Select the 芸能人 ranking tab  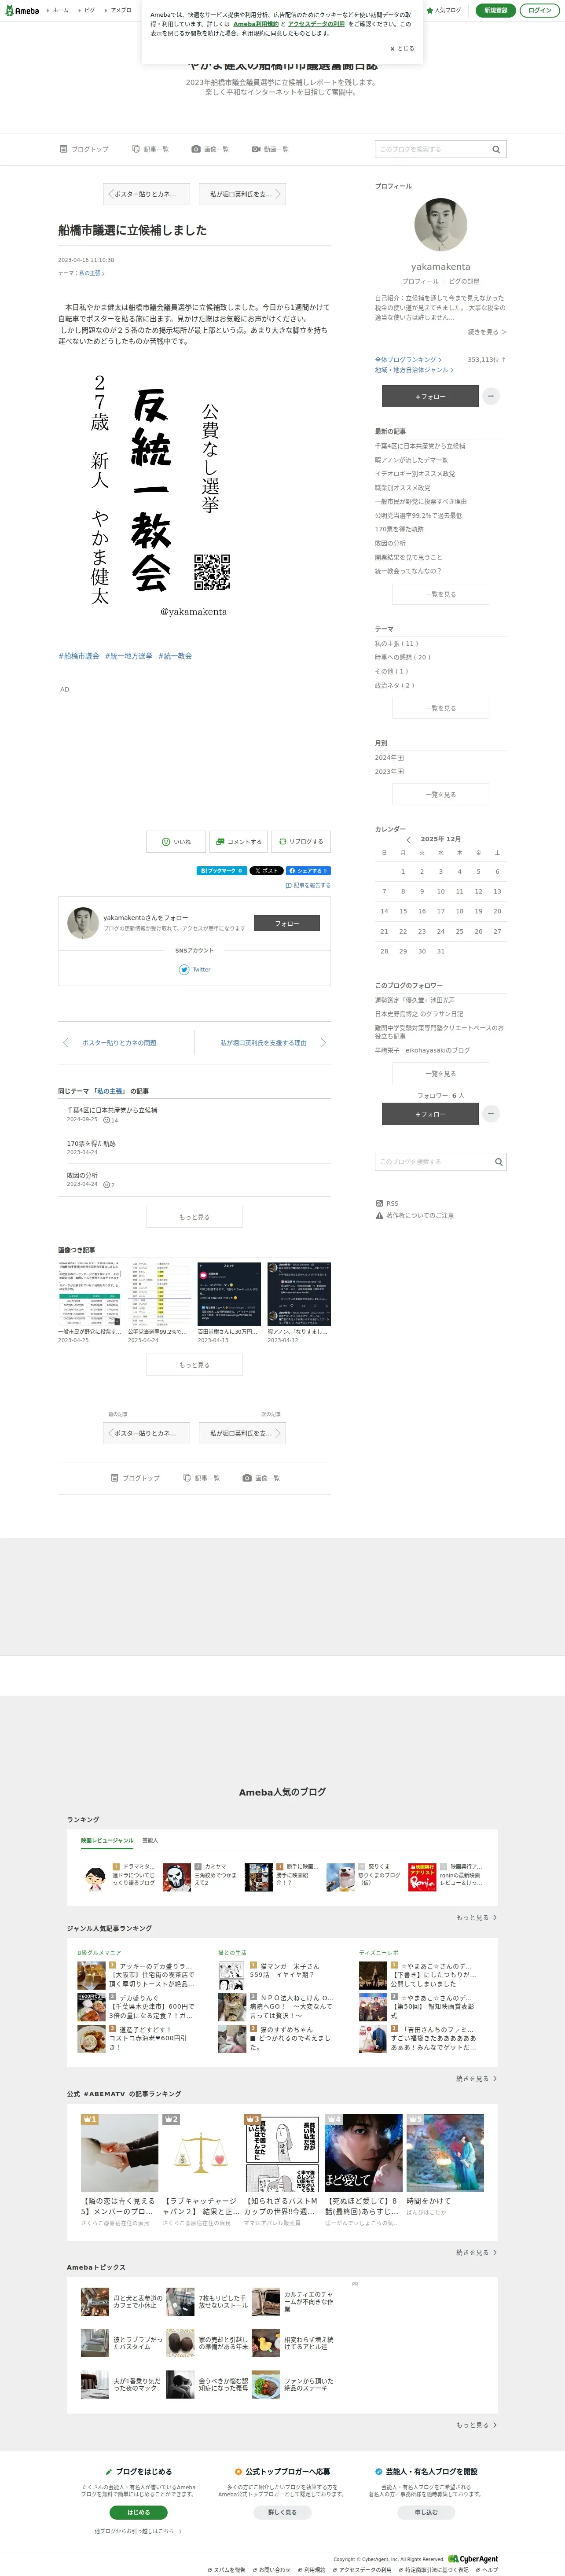pos(150,1840)
